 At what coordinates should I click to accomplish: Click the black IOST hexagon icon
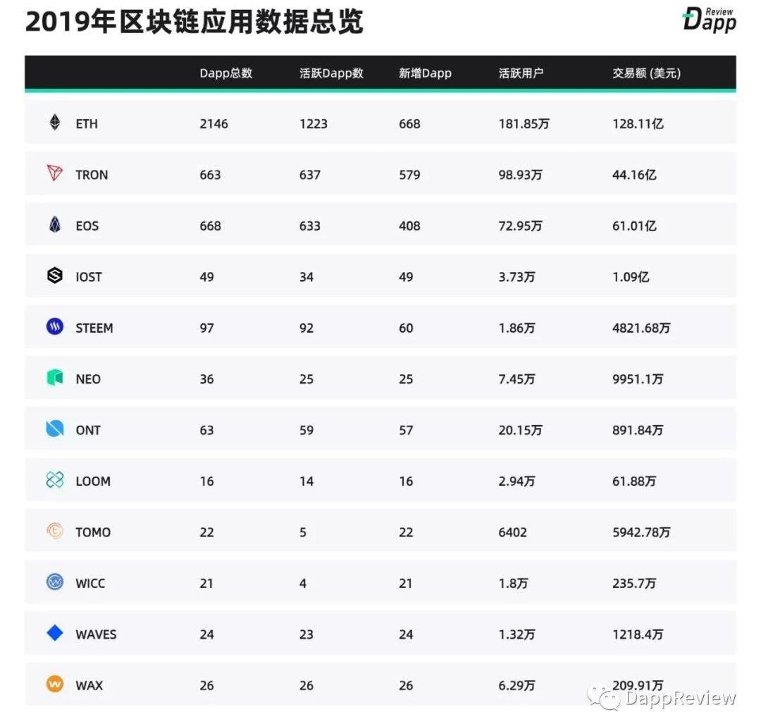tap(55, 276)
